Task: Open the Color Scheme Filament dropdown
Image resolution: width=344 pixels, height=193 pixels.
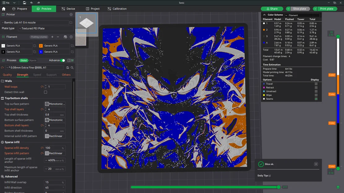Action: (x=302, y=15)
